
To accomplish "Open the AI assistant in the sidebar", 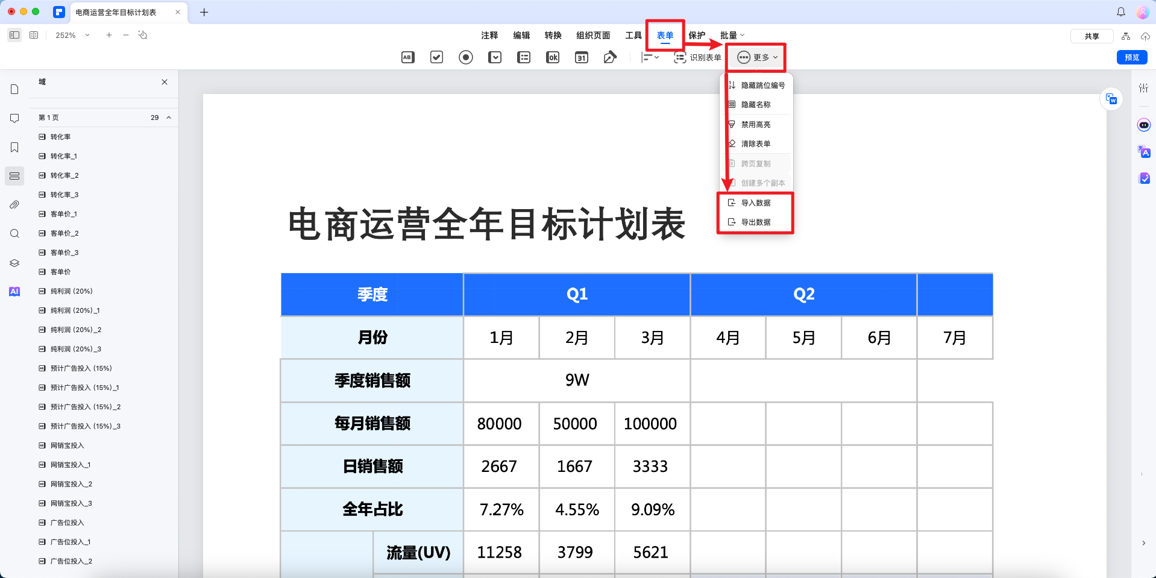I will (14, 291).
